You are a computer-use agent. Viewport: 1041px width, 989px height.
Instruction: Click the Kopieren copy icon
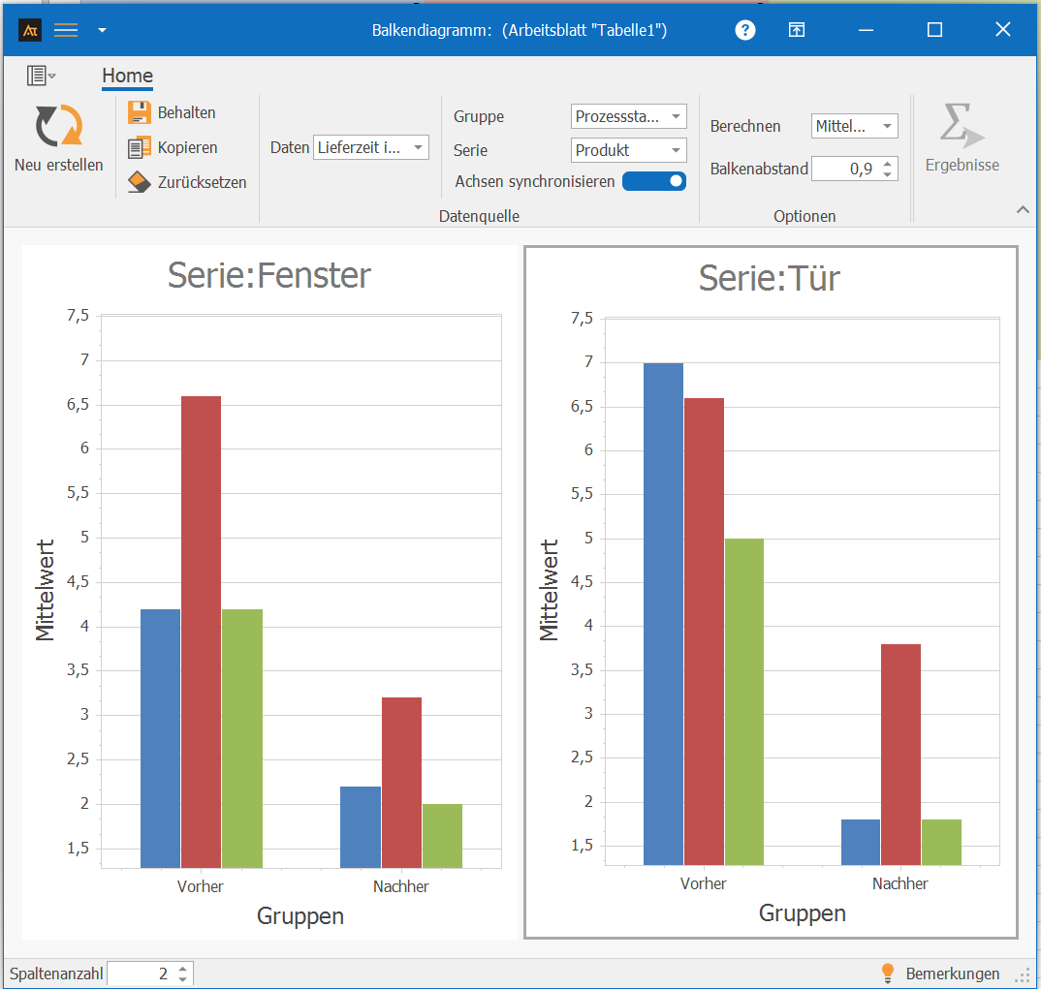(140, 147)
